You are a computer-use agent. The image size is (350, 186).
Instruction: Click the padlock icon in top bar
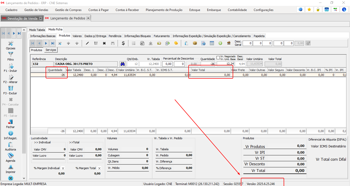[318, 10]
